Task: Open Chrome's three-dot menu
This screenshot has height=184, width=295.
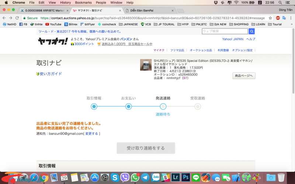Action: pos(291,18)
